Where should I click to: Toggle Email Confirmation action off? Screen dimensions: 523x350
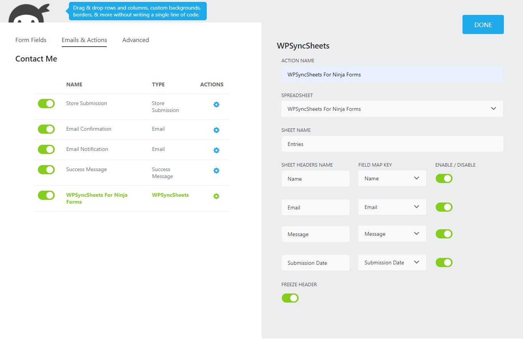pyautogui.click(x=46, y=129)
